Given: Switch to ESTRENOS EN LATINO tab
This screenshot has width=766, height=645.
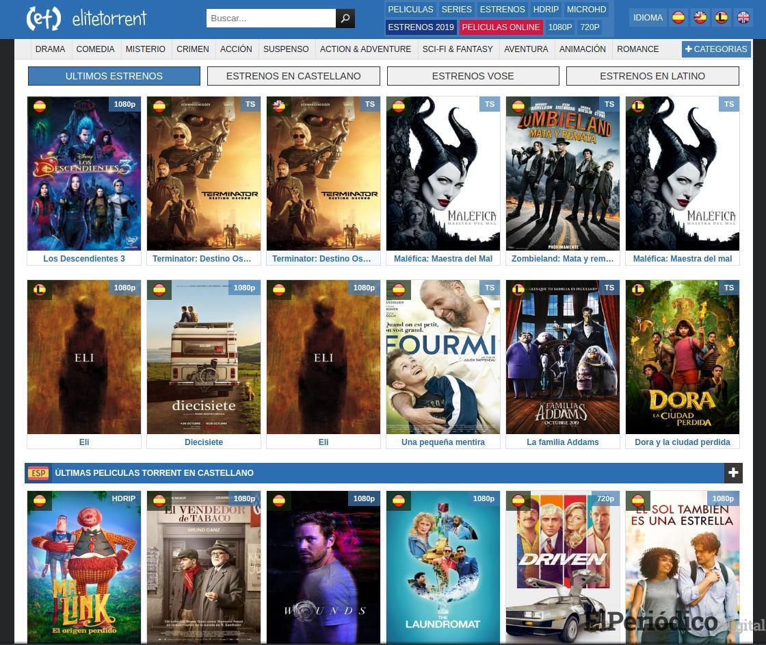Looking at the screenshot, I should 652,76.
